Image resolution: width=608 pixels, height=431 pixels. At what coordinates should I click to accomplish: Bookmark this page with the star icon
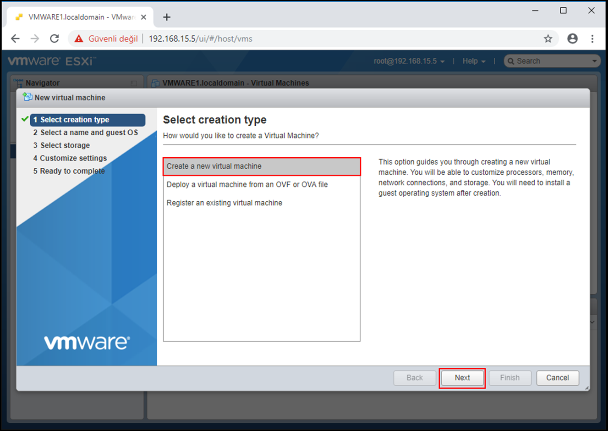[548, 39]
